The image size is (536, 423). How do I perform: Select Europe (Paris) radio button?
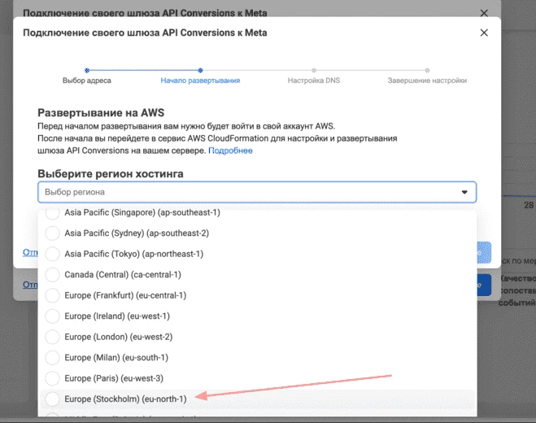point(52,378)
